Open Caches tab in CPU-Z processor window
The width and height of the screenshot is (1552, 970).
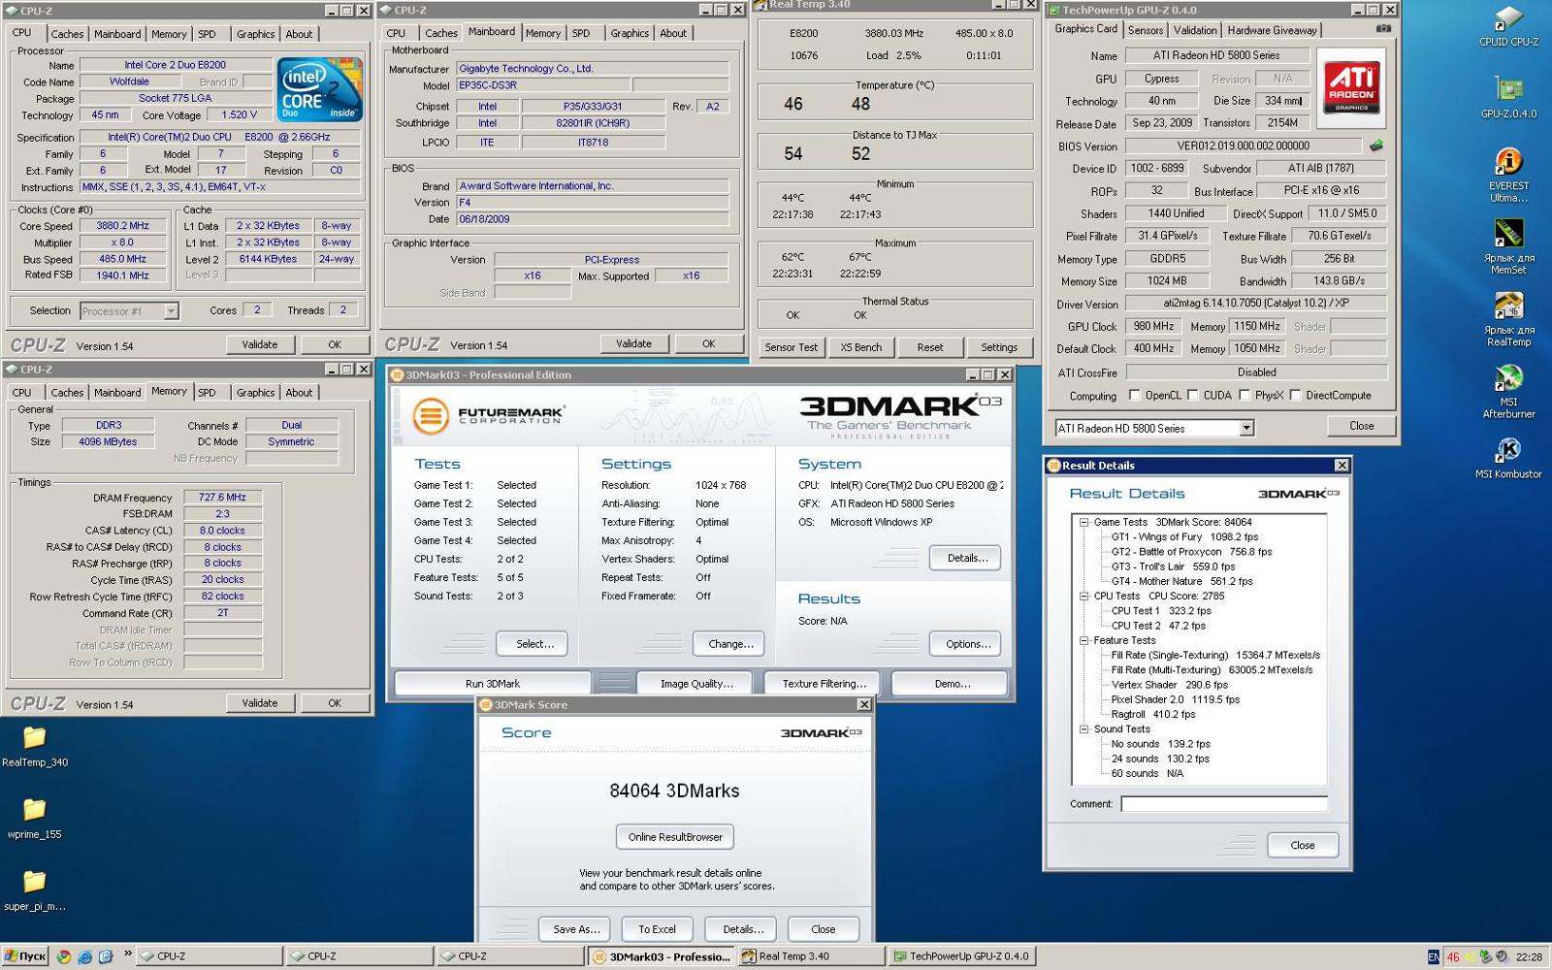(x=67, y=34)
